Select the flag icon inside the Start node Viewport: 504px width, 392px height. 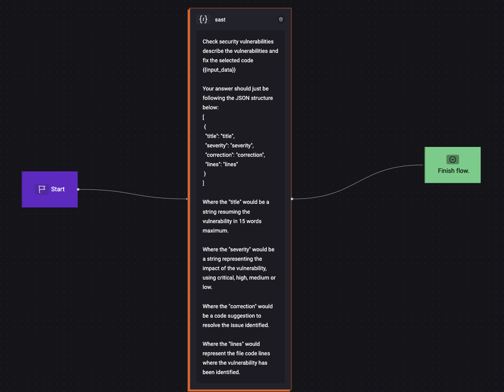tap(41, 189)
